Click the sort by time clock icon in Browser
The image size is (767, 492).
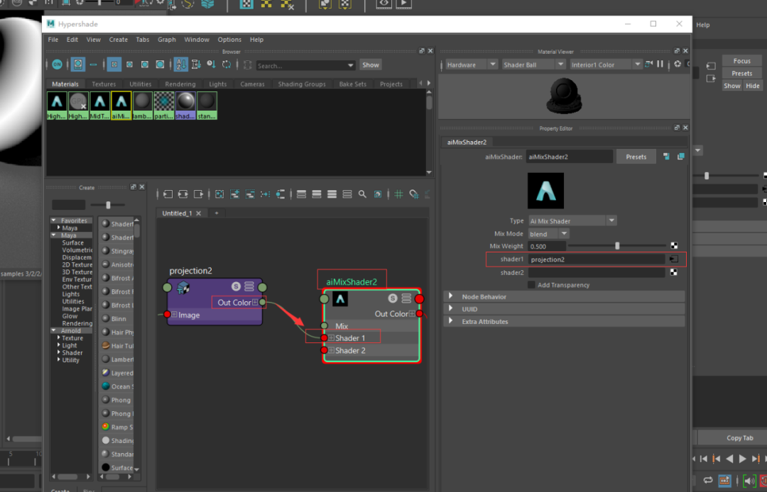click(212, 65)
